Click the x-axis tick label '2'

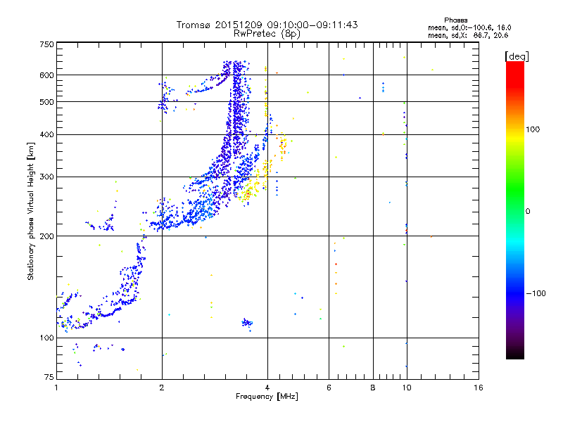pyautogui.click(x=162, y=388)
